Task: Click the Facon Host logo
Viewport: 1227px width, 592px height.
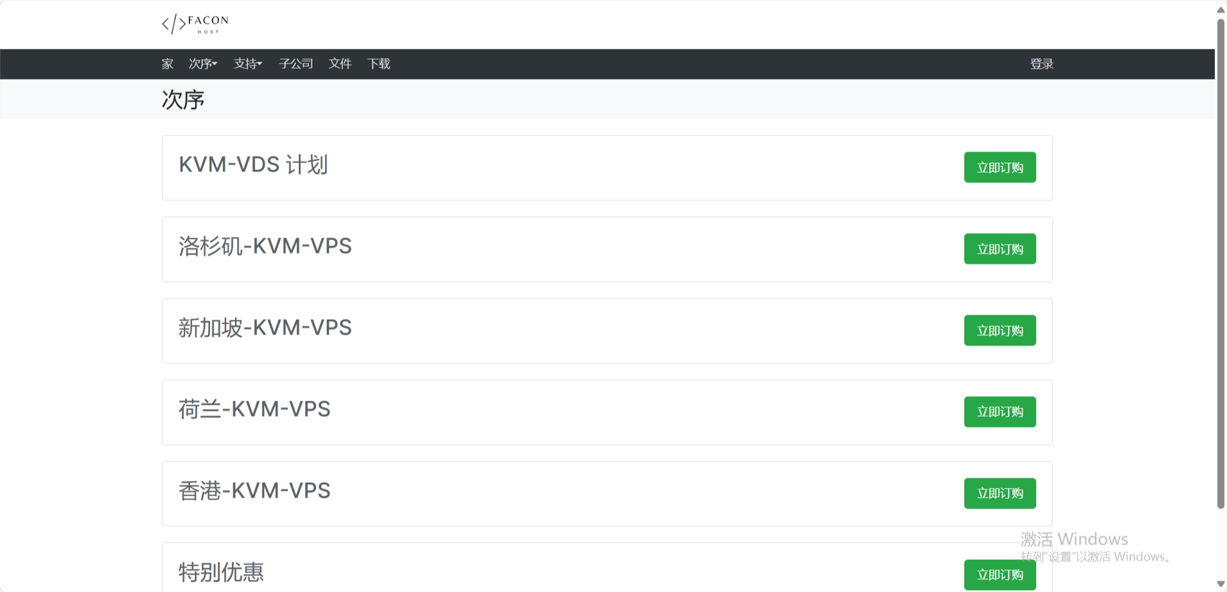Action: pos(195,24)
